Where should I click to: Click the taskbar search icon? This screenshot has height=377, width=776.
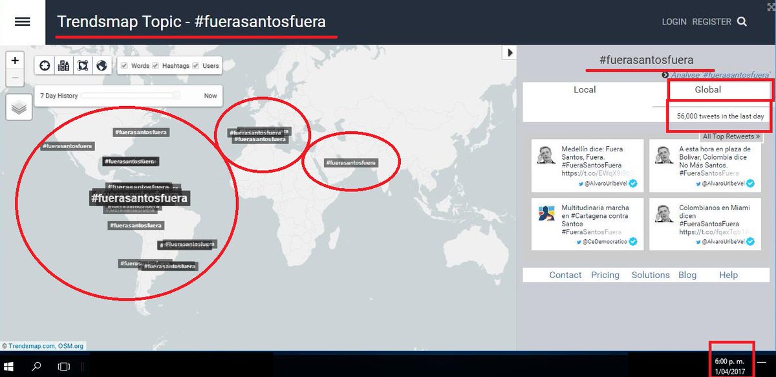[37, 366]
